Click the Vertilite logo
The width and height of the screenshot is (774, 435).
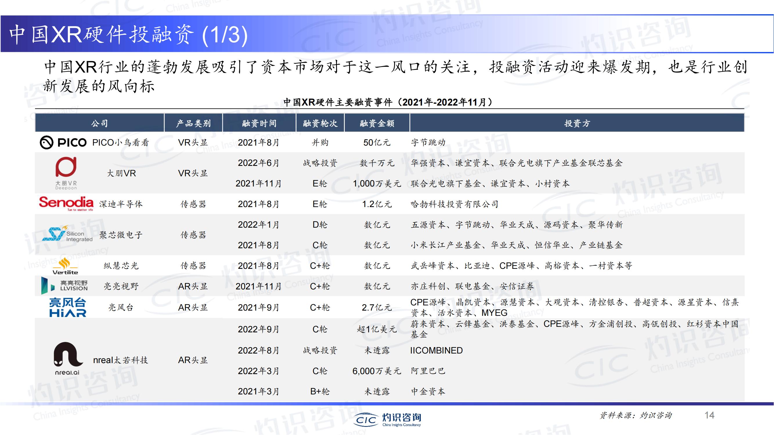[x=65, y=266]
